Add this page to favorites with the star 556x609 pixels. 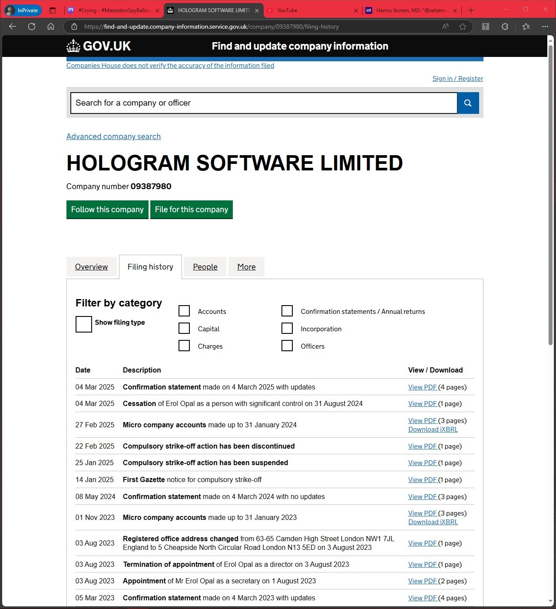point(463,27)
